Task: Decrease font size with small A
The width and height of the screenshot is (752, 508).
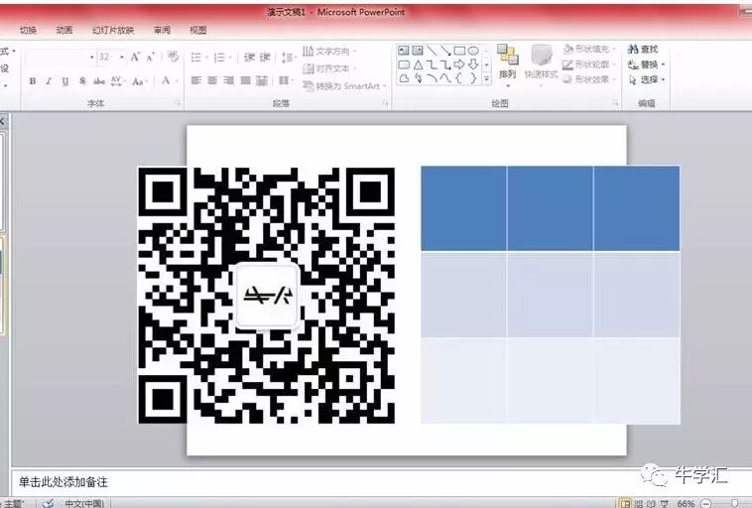Action: tap(151, 58)
